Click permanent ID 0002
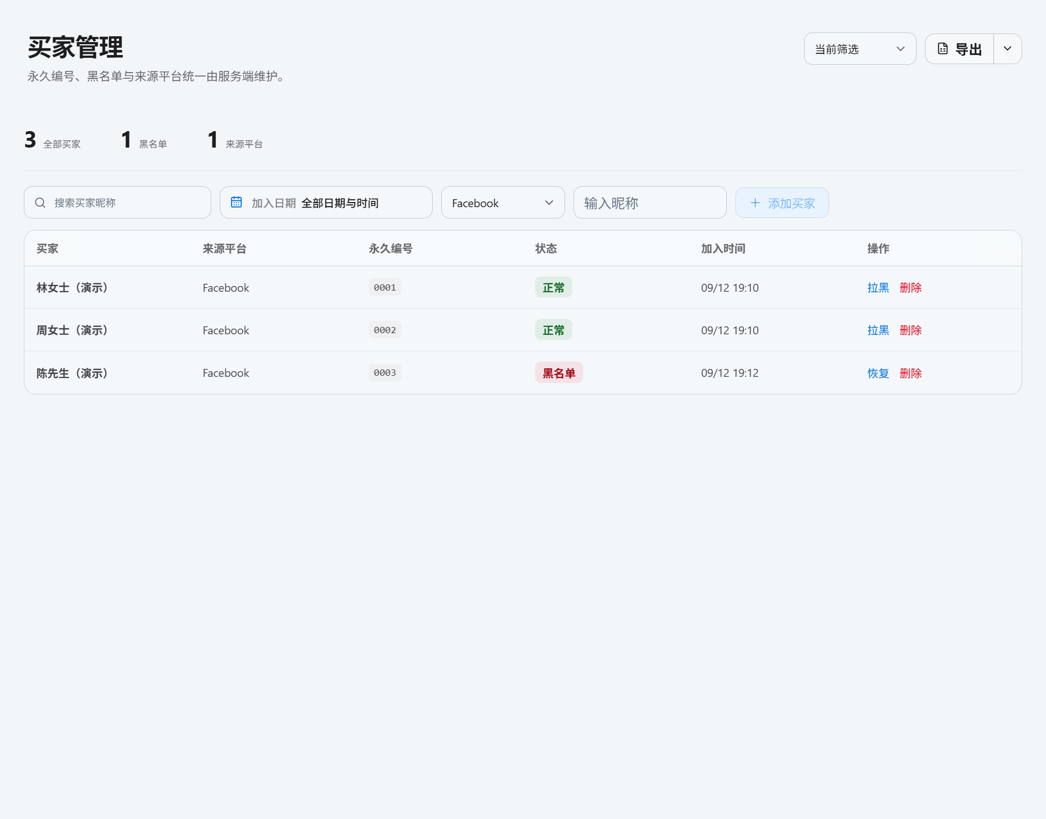 [385, 330]
